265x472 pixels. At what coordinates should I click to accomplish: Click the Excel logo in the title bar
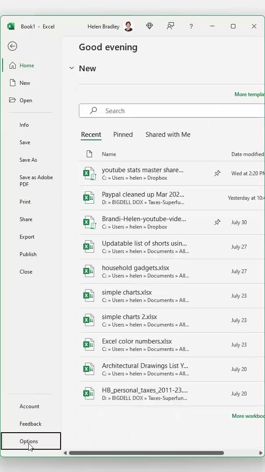click(11, 26)
